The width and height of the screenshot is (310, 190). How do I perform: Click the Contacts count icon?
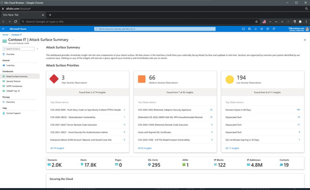[281, 165]
